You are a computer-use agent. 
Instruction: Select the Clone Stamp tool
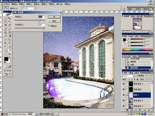6,32
